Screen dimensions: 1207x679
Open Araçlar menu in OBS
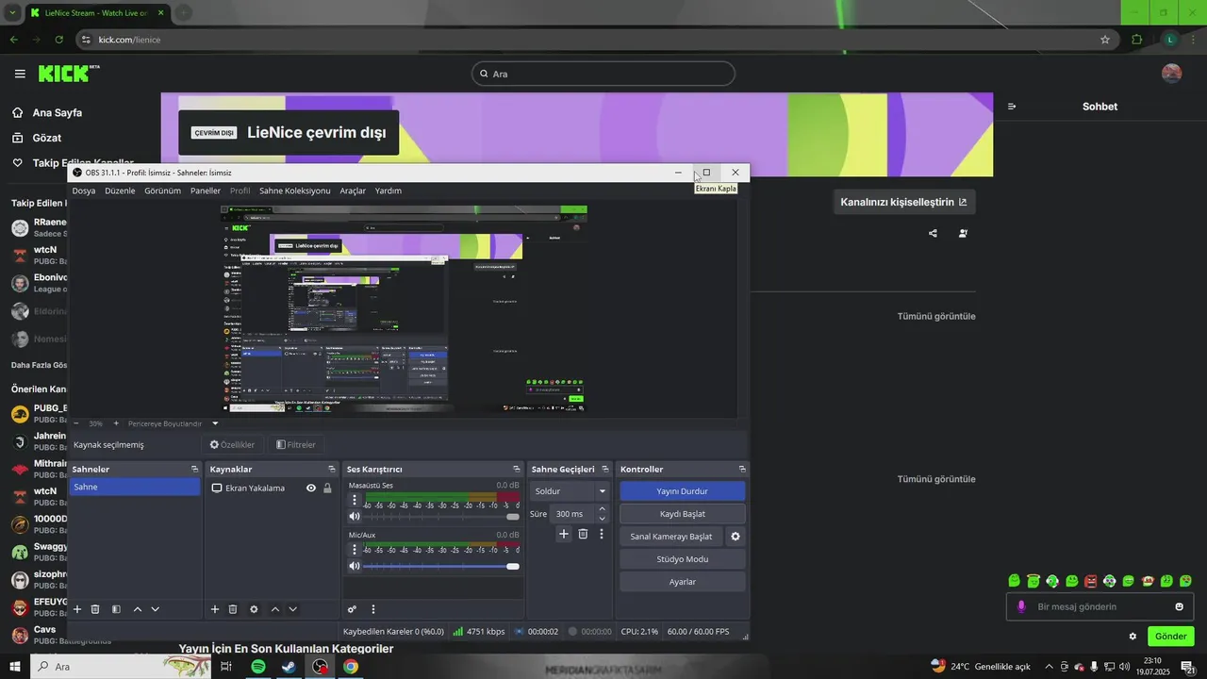[x=353, y=190]
